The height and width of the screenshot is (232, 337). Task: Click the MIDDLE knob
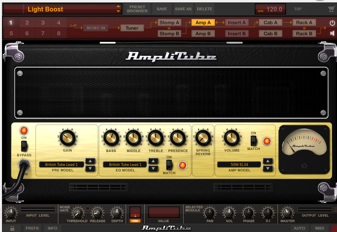[x=134, y=138]
